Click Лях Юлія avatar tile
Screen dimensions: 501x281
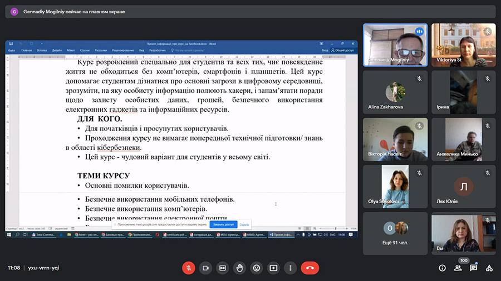click(464, 187)
